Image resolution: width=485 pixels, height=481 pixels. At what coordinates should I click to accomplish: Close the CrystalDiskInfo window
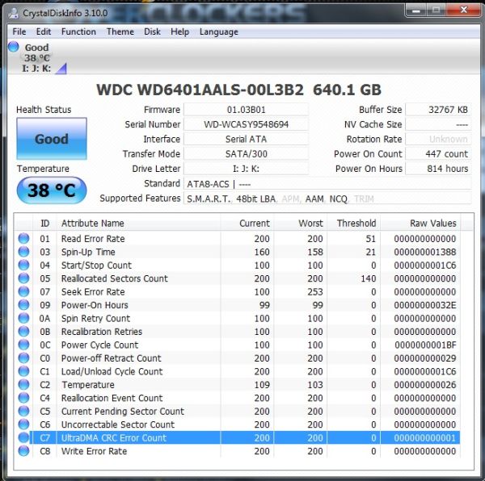pos(464,10)
